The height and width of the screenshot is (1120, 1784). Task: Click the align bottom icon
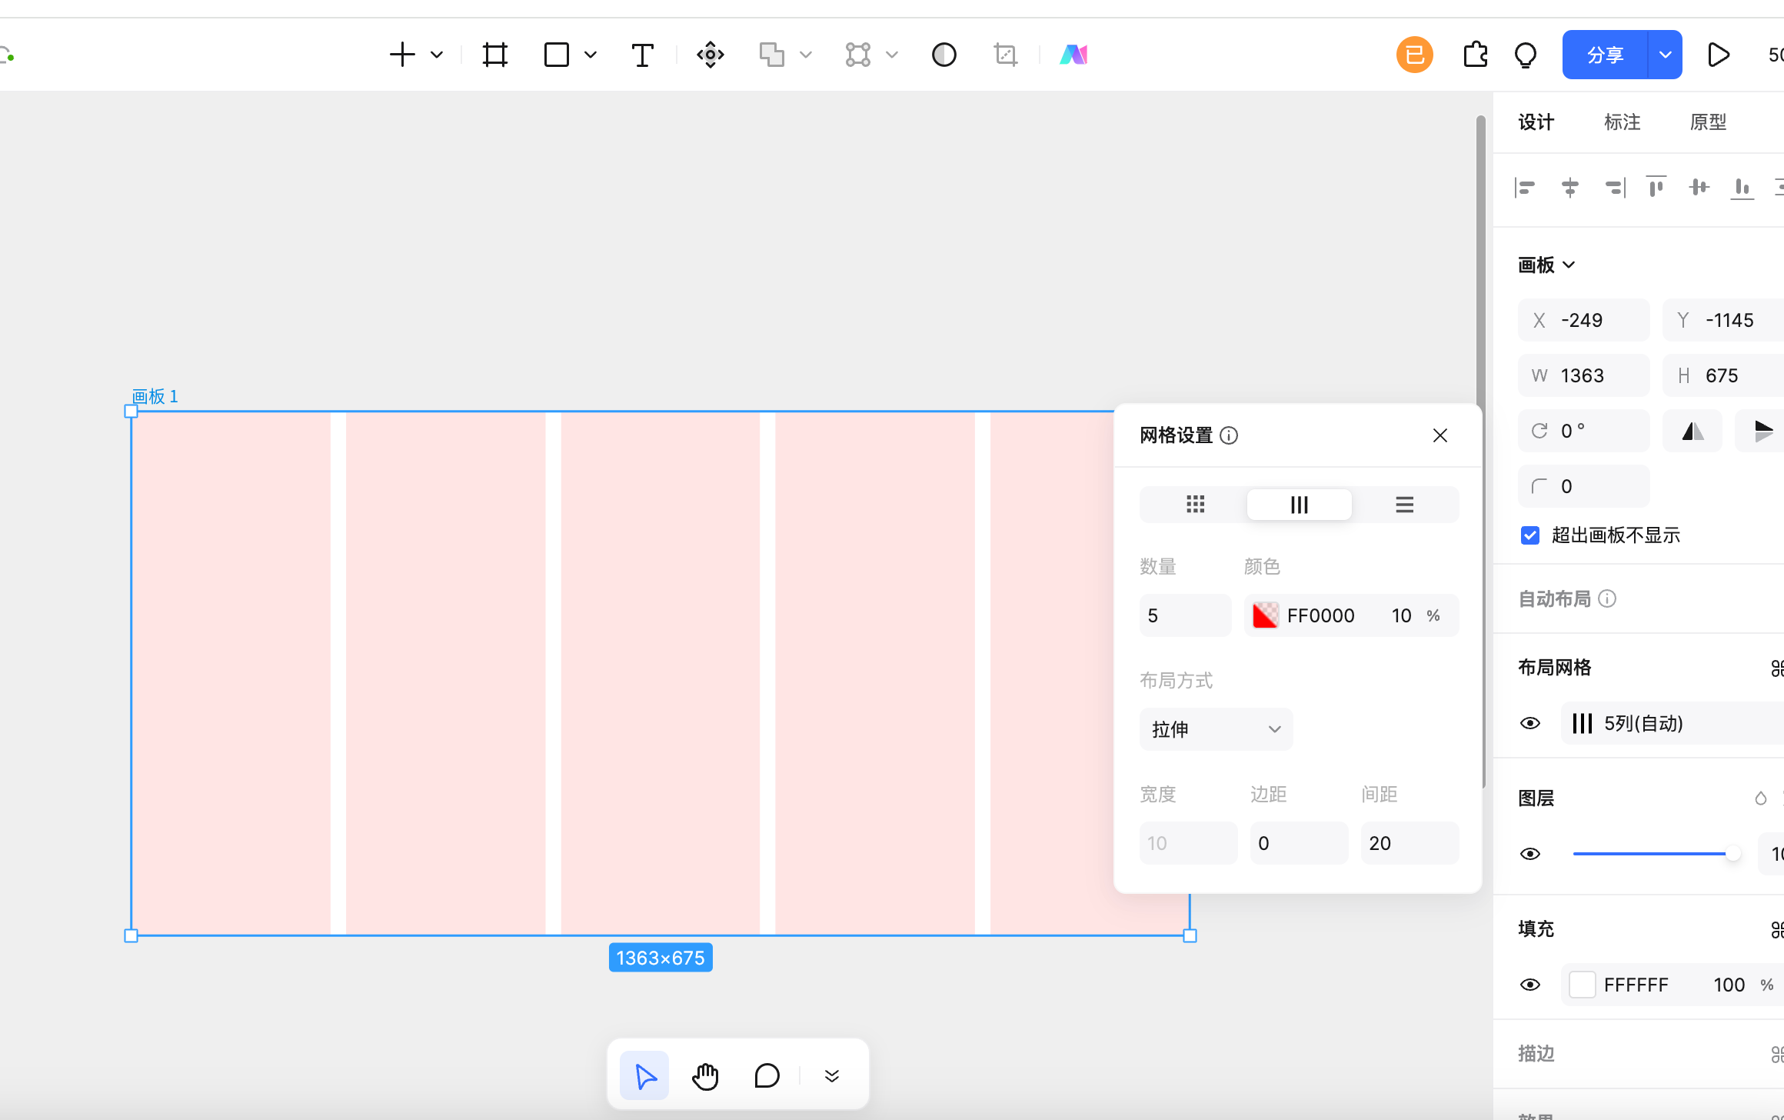point(1742,187)
